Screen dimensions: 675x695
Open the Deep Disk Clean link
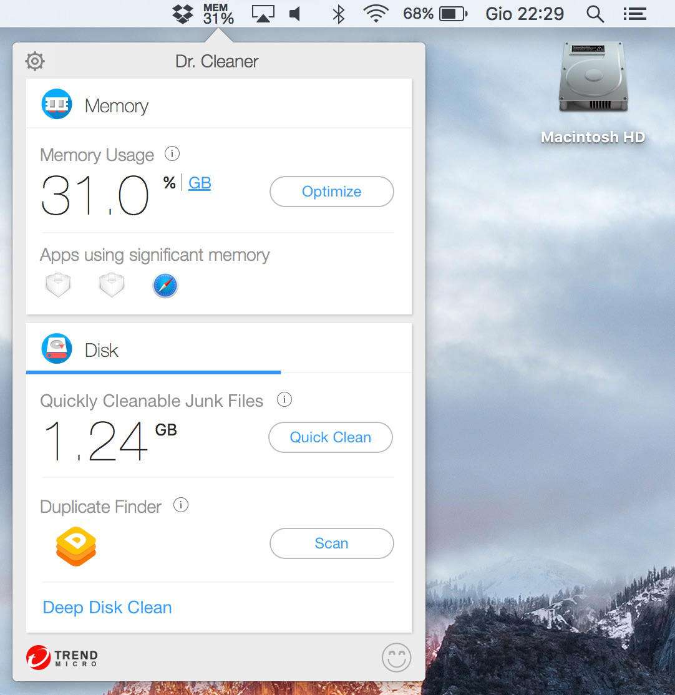[x=107, y=607]
